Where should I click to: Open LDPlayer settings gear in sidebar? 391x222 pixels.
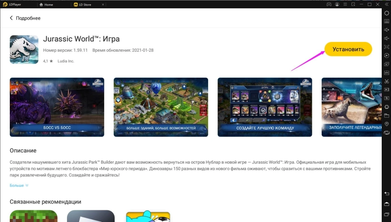coord(386,13)
